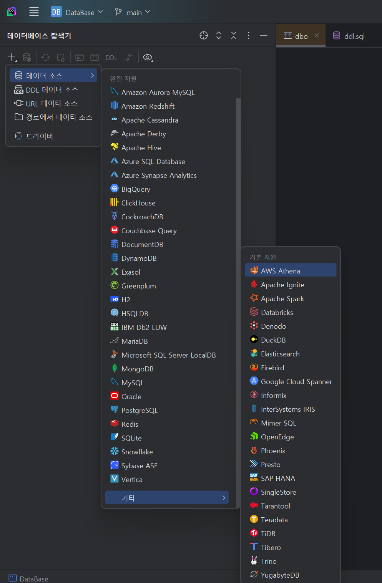The image size is (382, 583).
Task: Open the main branch dropdown
Action: point(133,12)
